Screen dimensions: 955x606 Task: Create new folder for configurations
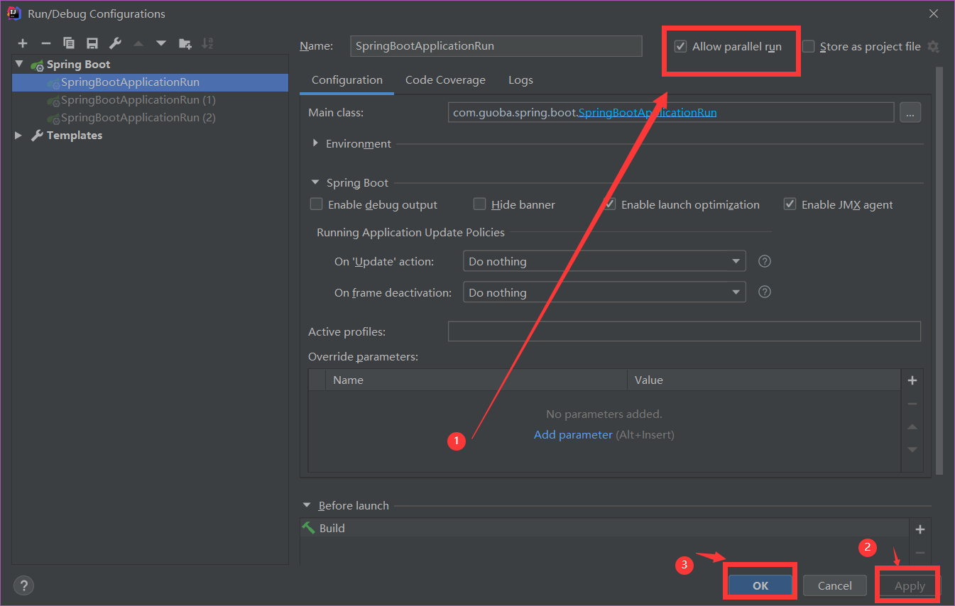tap(185, 43)
